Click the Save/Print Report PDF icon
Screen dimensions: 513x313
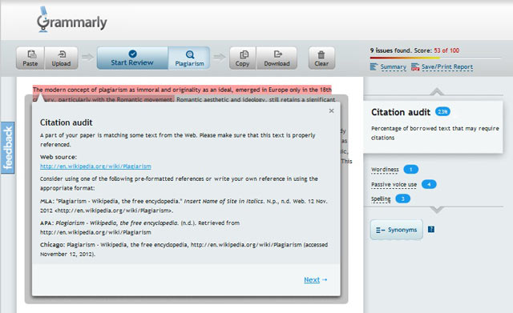coord(415,67)
